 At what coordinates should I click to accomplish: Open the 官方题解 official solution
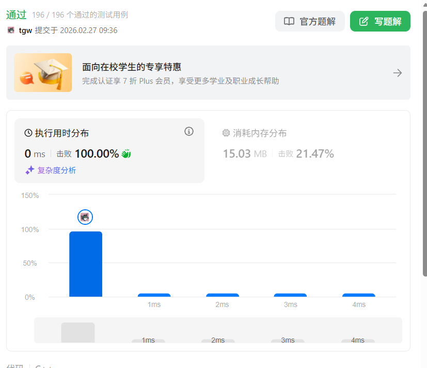tap(310, 21)
